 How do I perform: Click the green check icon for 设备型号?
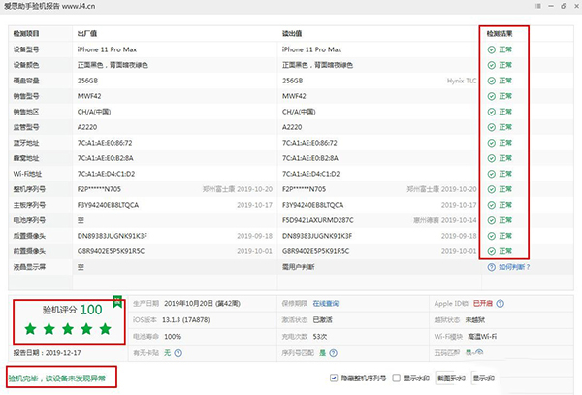(x=492, y=49)
